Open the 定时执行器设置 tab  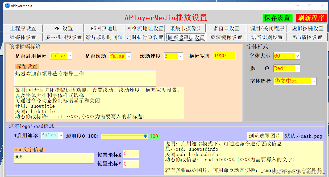coord(145,37)
